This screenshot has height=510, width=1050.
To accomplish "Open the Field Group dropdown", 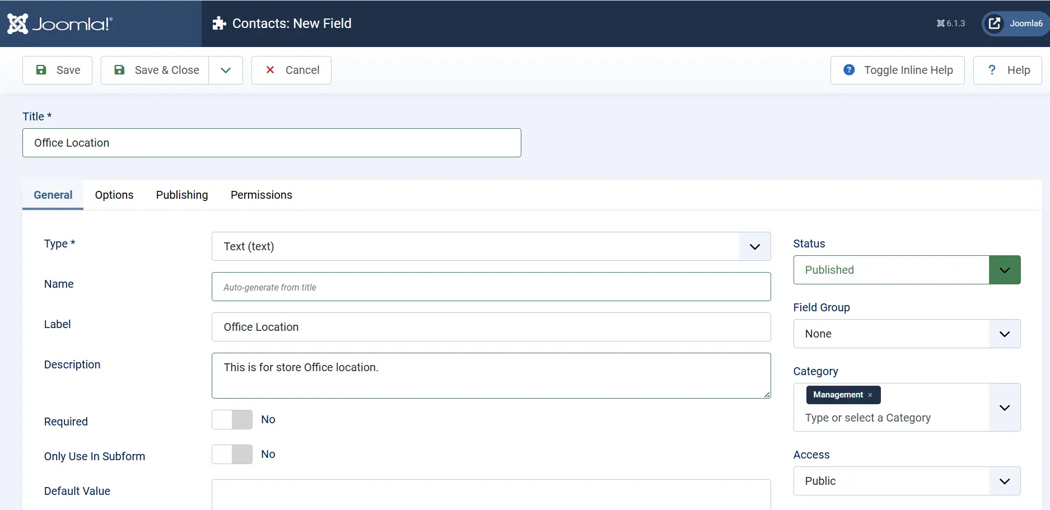I will (x=907, y=334).
